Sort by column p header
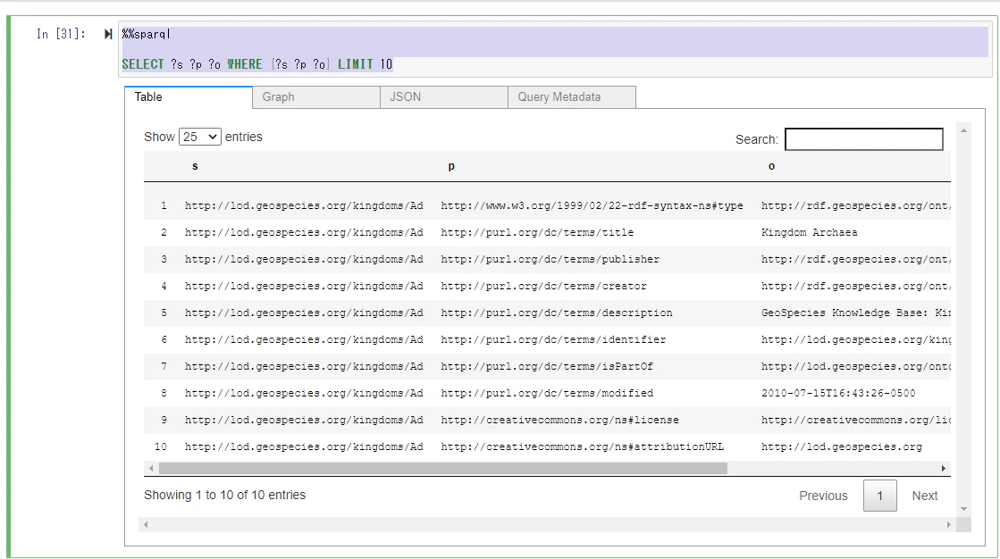Image resolution: width=1000 pixels, height=559 pixels. (451, 166)
